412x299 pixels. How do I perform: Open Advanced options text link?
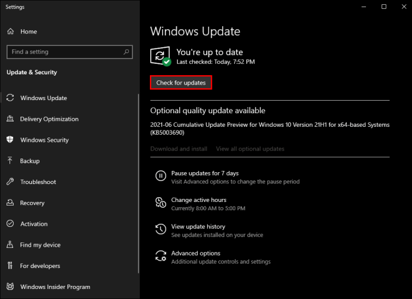[196, 253]
